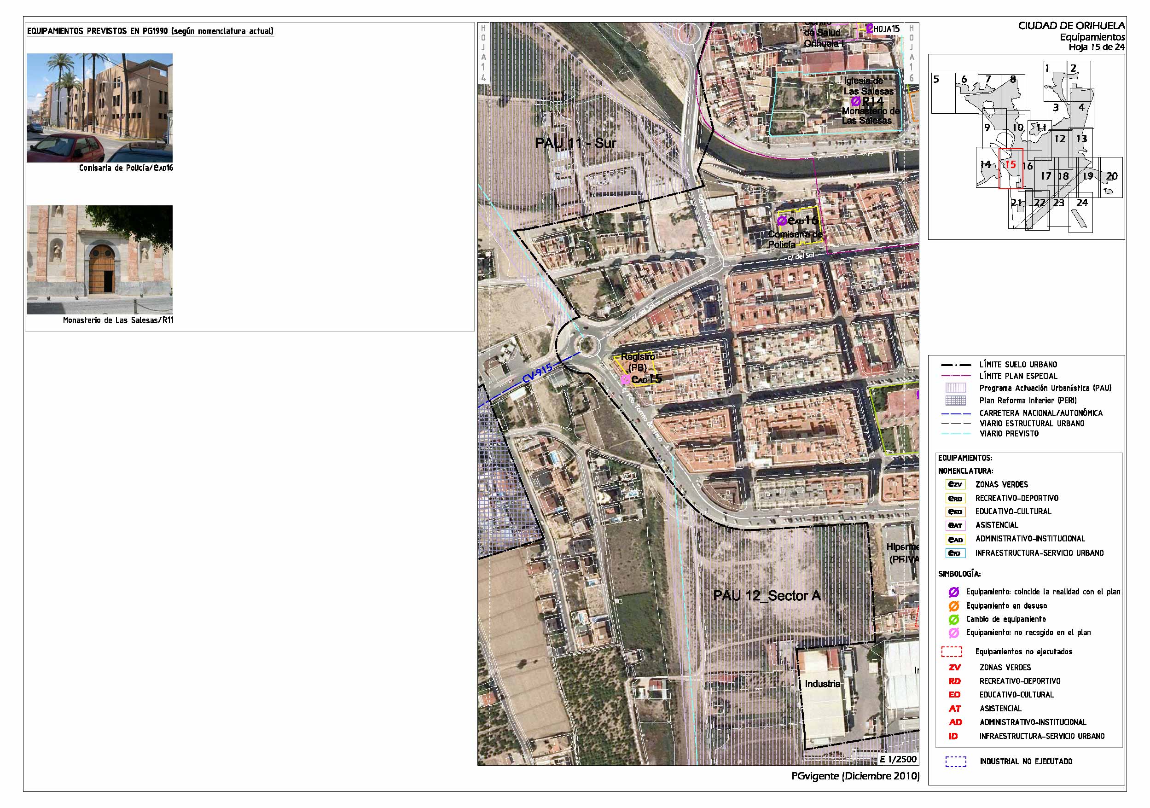Screen dimensions: 1150x808
Task: Select the eZV Zonas Verdes legend icon
Action: coord(955,484)
